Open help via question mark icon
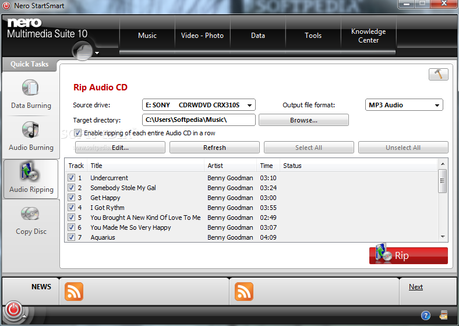459x326 pixels. coord(426,316)
